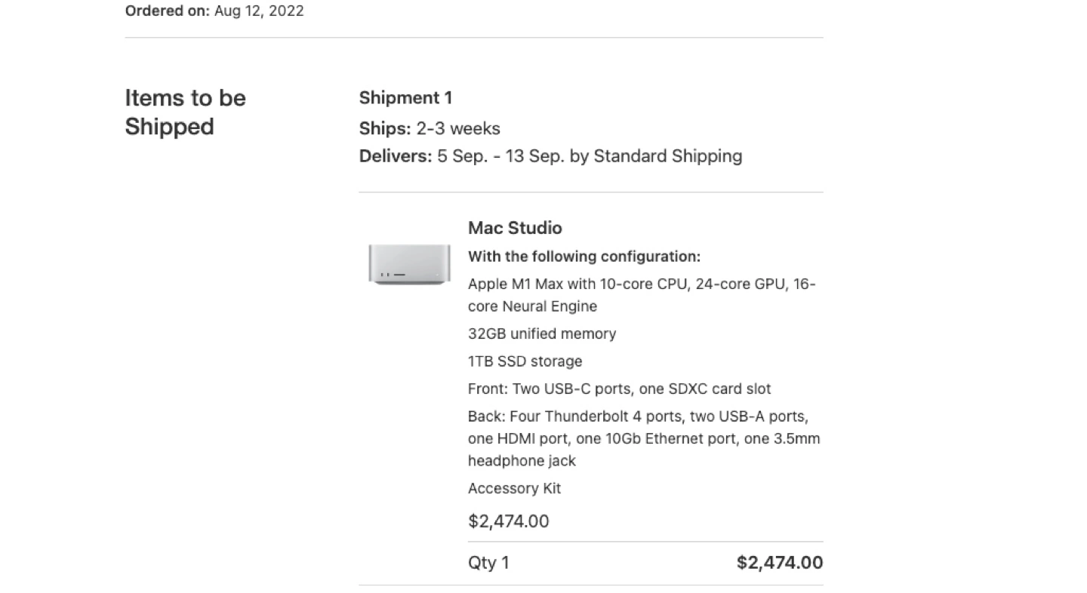
Task: Click the "Items to be Shipped" heading
Action: tap(185, 112)
